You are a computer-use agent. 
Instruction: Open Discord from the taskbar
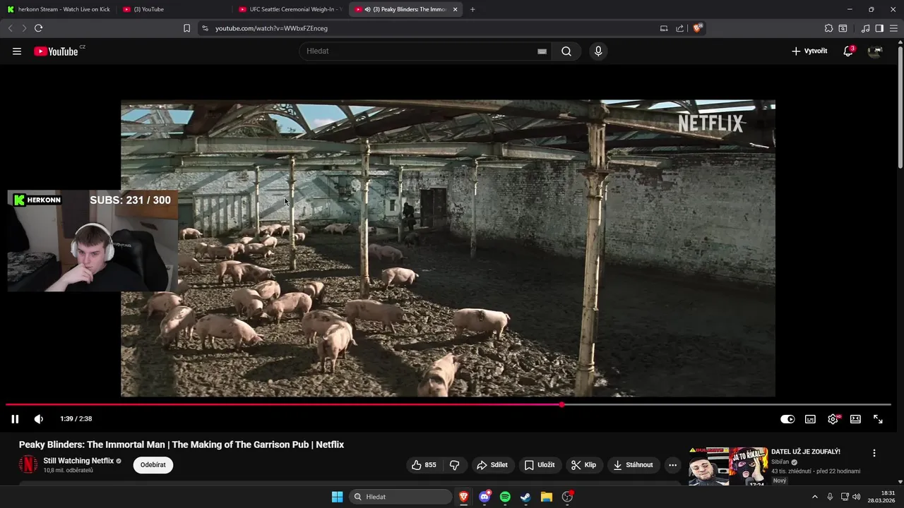click(484, 497)
